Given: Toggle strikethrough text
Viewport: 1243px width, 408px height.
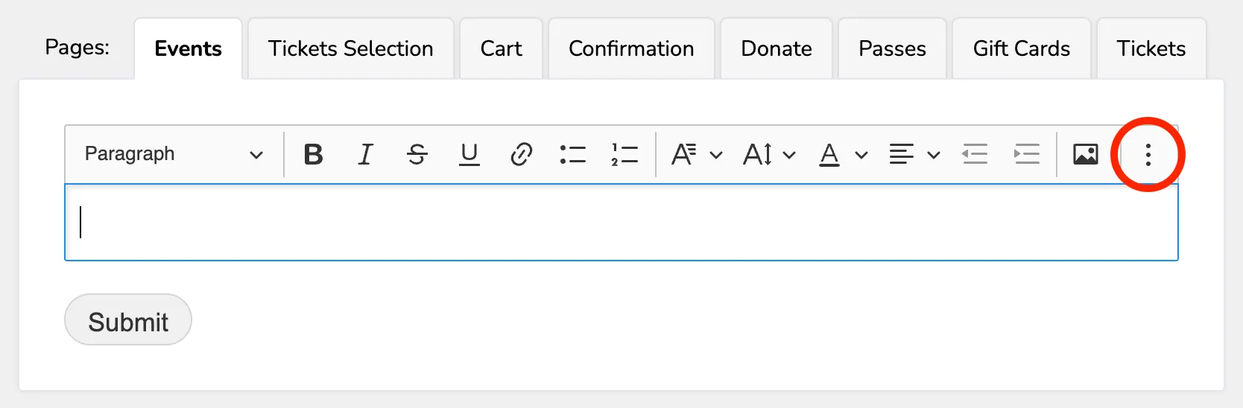Looking at the screenshot, I should click(417, 155).
